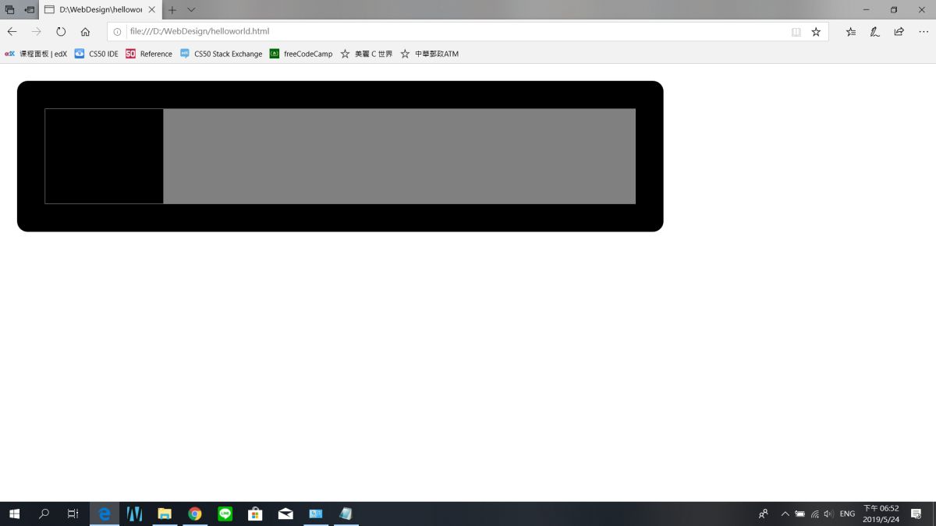Open the 課程面板 | edX bookmark
Image resolution: width=936 pixels, height=526 pixels.
click(x=36, y=54)
